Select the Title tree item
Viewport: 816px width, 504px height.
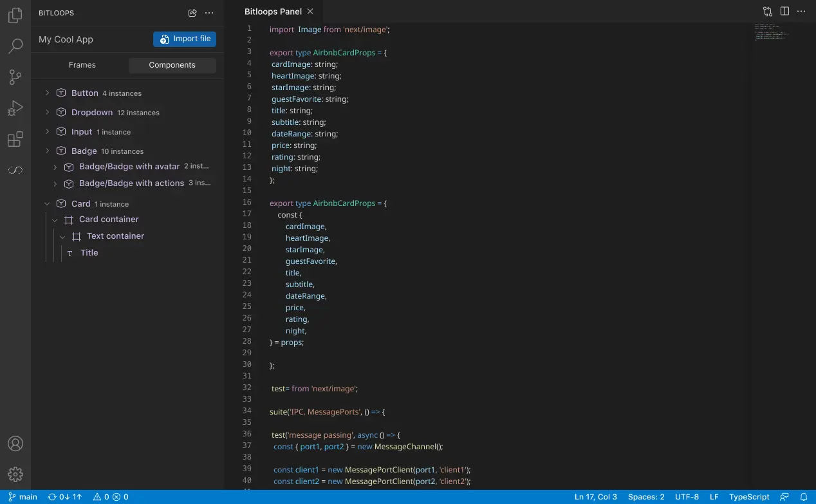click(89, 253)
